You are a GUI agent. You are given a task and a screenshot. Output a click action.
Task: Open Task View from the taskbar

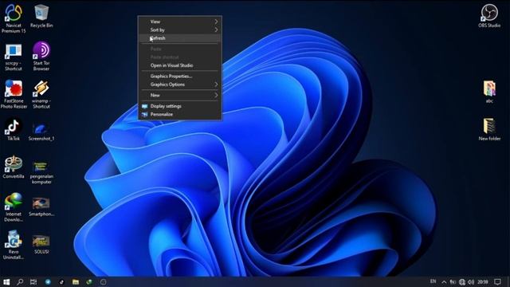(x=33, y=281)
